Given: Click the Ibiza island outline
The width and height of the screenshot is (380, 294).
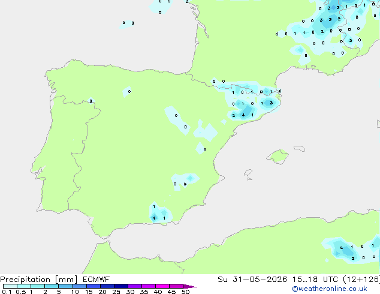Looking at the screenshot, I should pos(248,173).
